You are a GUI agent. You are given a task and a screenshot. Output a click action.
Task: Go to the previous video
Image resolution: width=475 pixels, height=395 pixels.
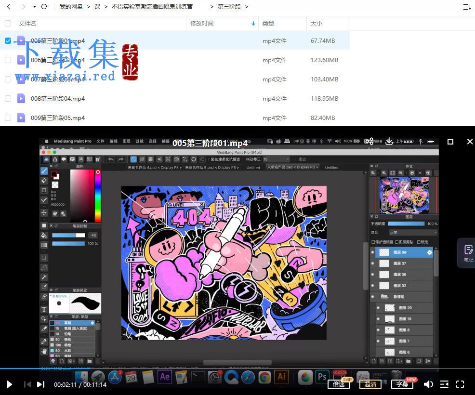click(x=27, y=384)
